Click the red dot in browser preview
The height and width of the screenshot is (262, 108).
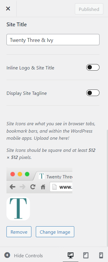pyautogui.click(x=13, y=174)
